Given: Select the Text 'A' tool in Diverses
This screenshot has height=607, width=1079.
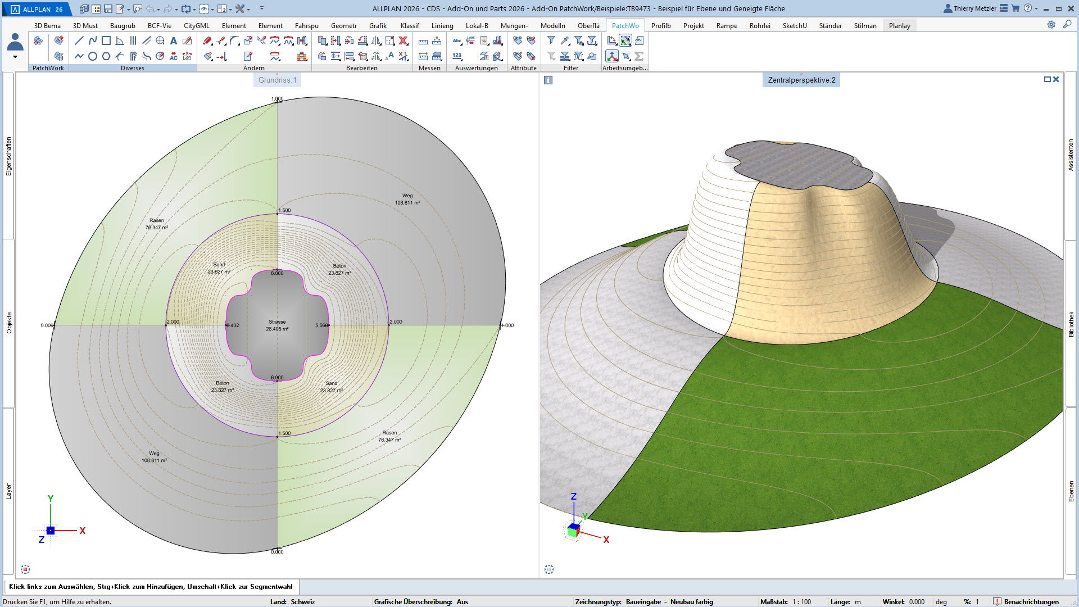Looking at the screenshot, I should 174,40.
